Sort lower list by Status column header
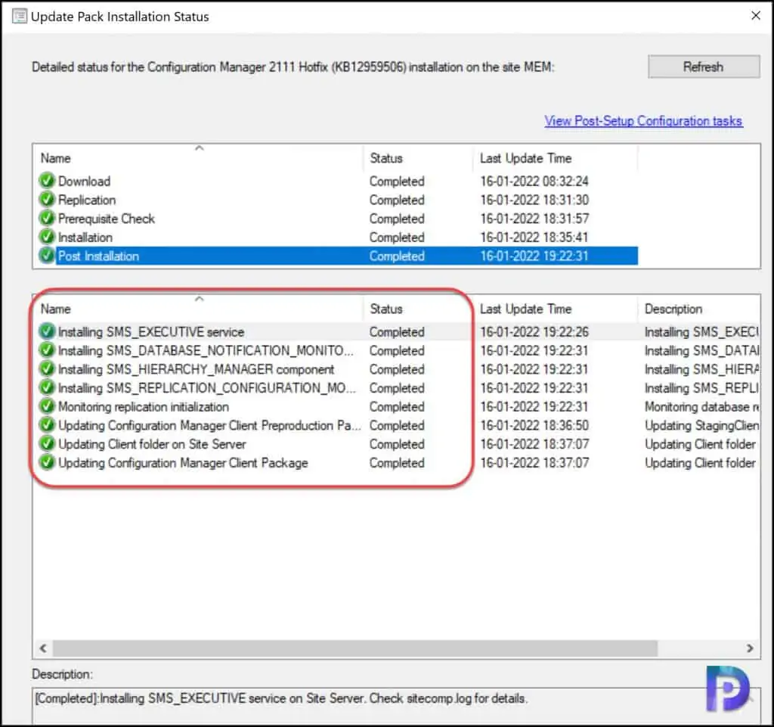Viewport: 774px width, 727px height. click(418, 309)
